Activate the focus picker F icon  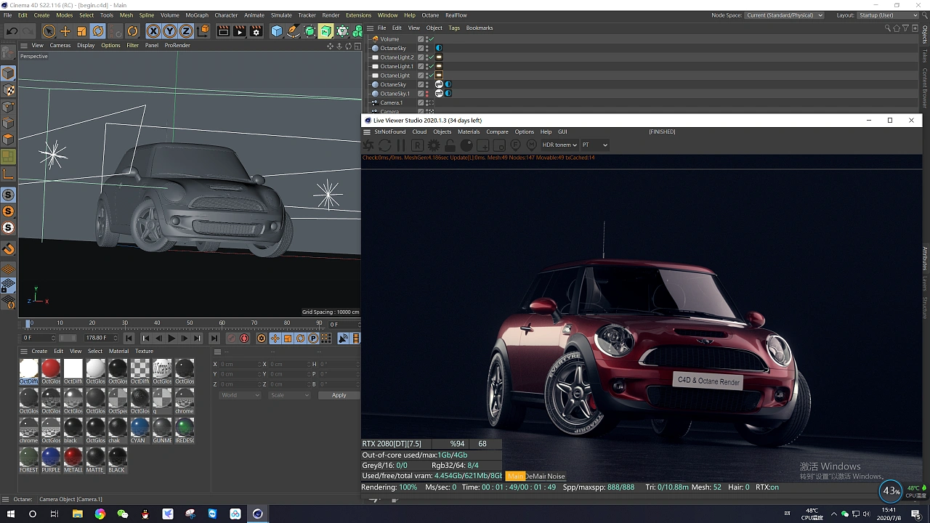(515, 145)
